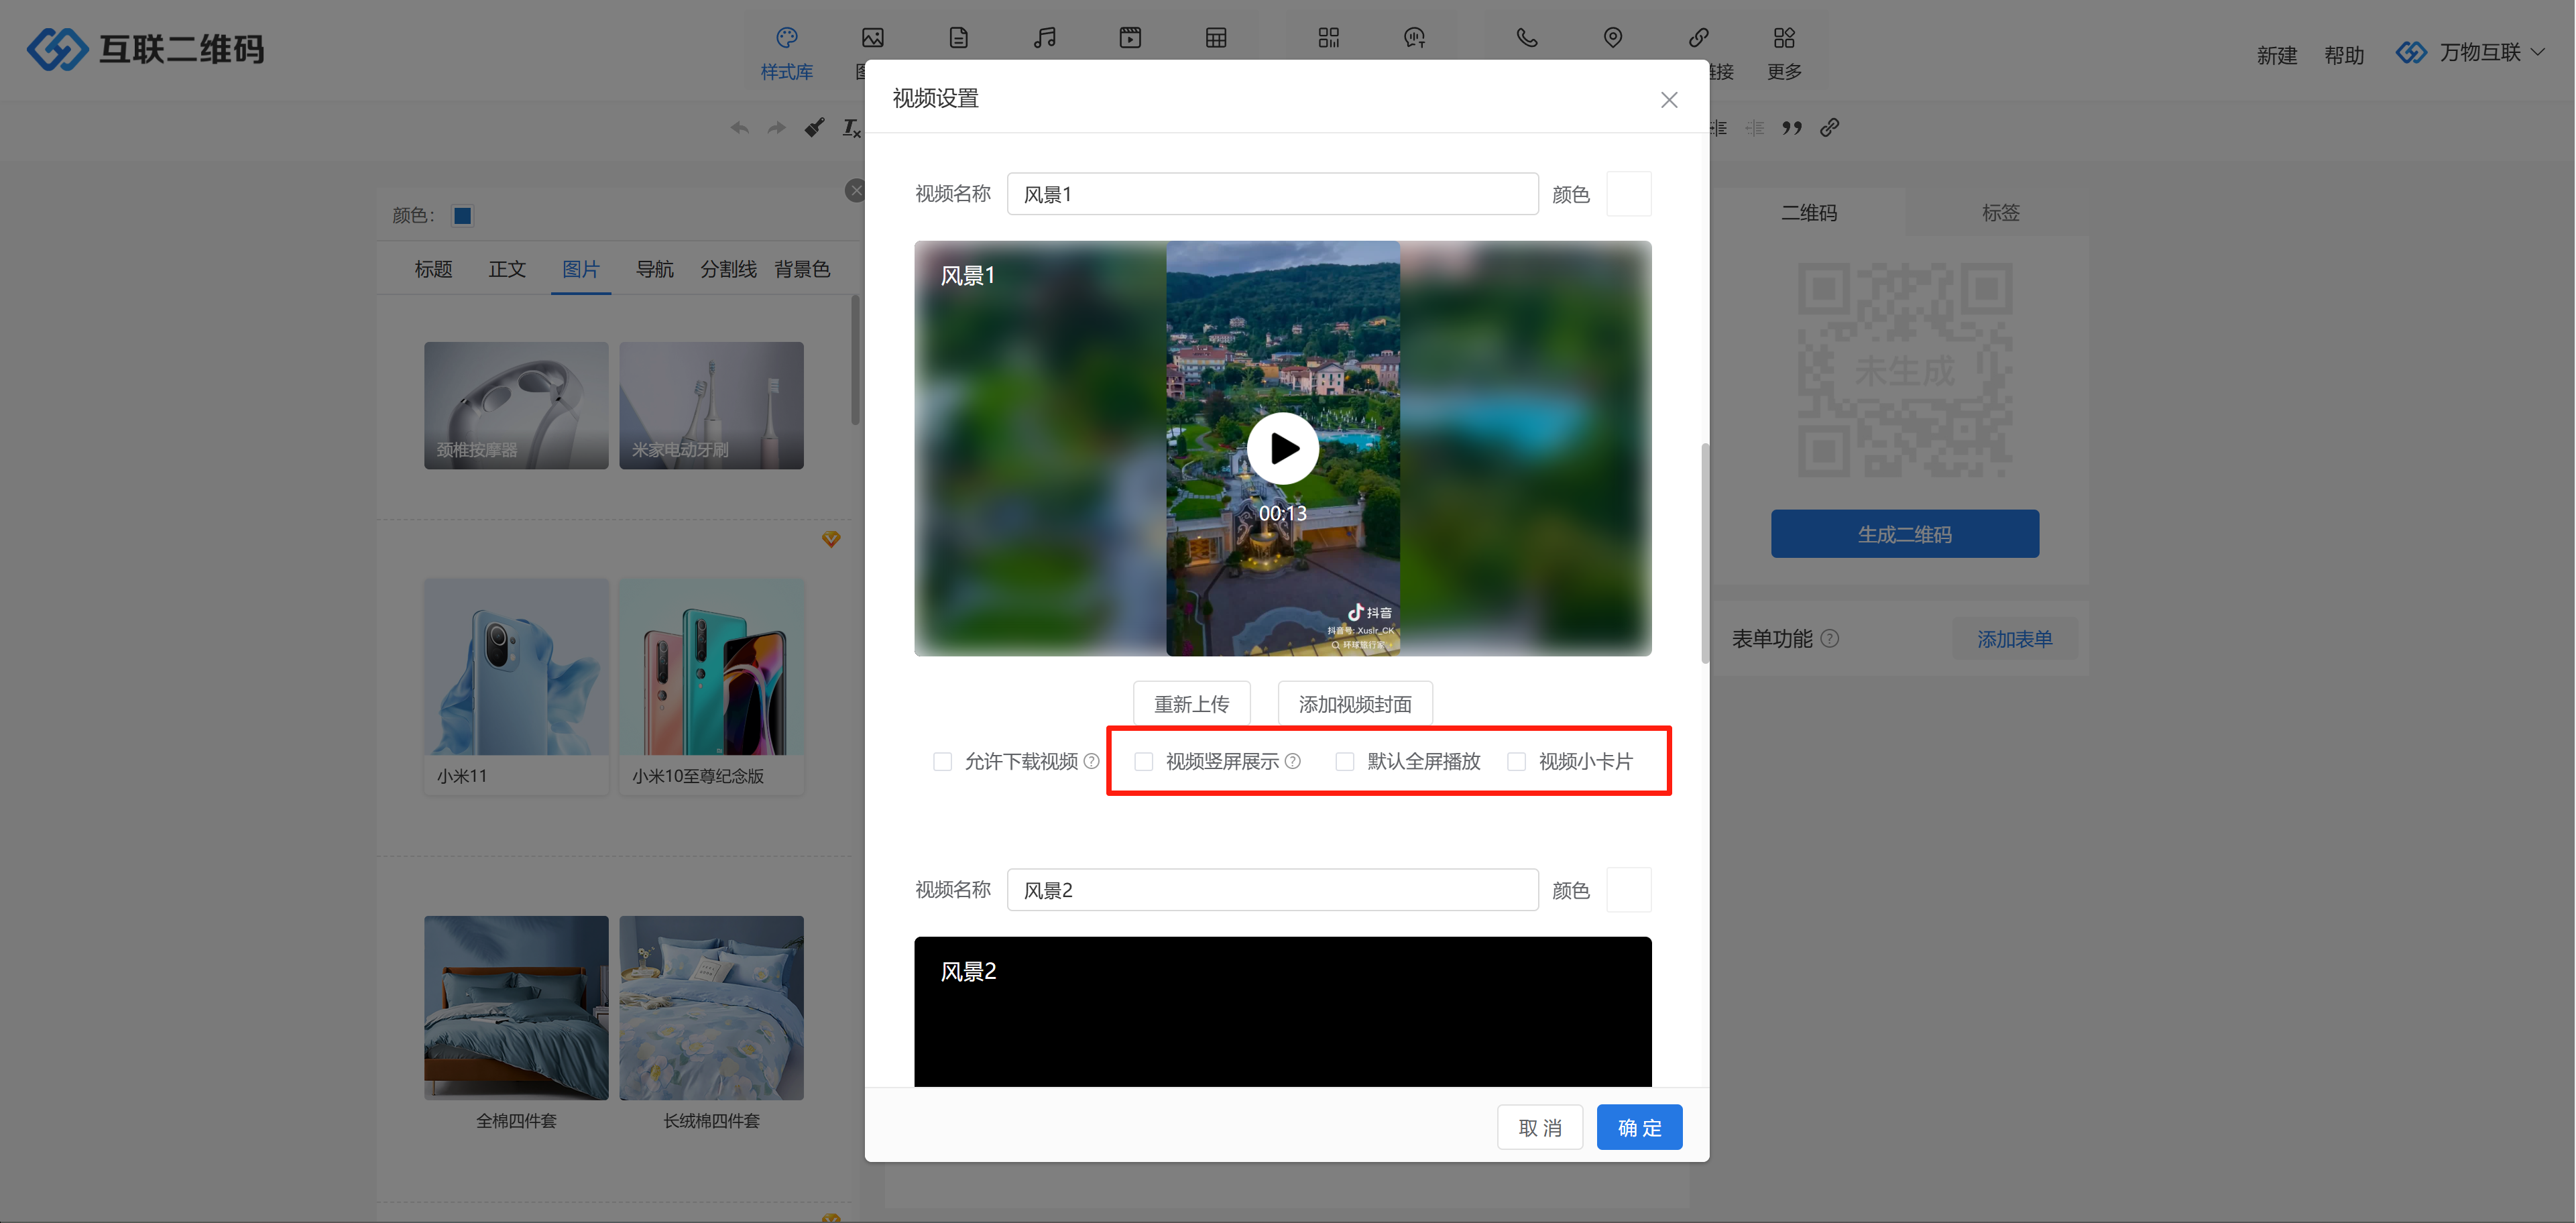The width and height of the screenshot is (2576, 1223).
Task: Switch to 导航 style tab
Action: coord(655,269)
